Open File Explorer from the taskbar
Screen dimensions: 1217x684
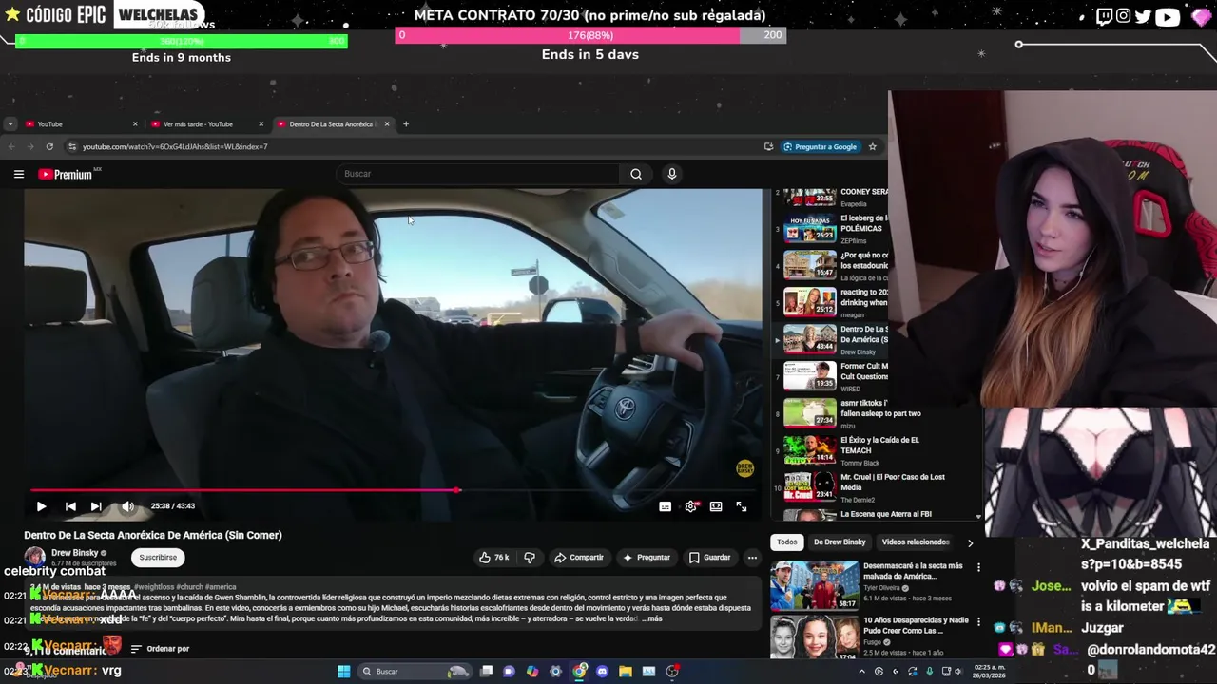tap(625, 672)
